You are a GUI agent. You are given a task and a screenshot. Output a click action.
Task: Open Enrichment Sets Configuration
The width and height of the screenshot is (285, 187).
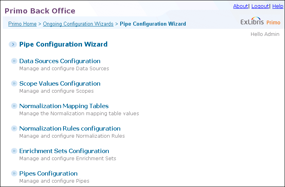(x=64, y=151)
